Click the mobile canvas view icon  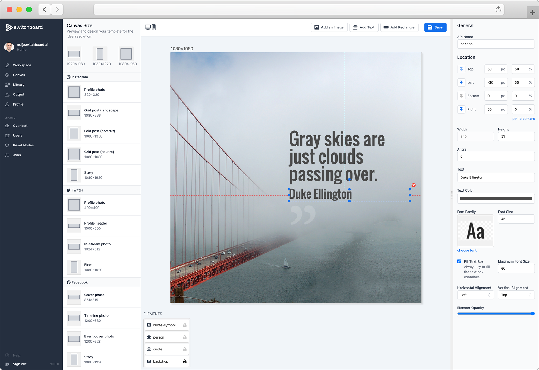pos(154,27)
